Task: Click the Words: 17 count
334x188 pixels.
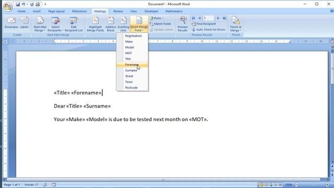Action: tap(31, 185)
